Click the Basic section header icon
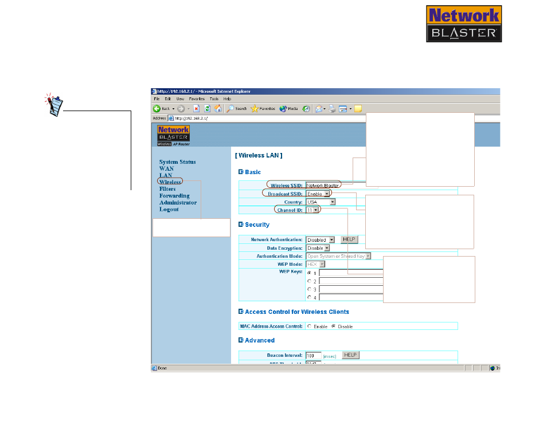The width and height of the screenshot is (547, 425). click(241, 172)
